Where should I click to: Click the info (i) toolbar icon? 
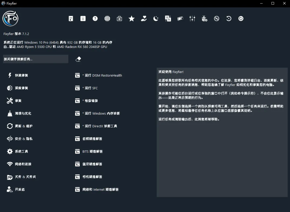[83, 19]
